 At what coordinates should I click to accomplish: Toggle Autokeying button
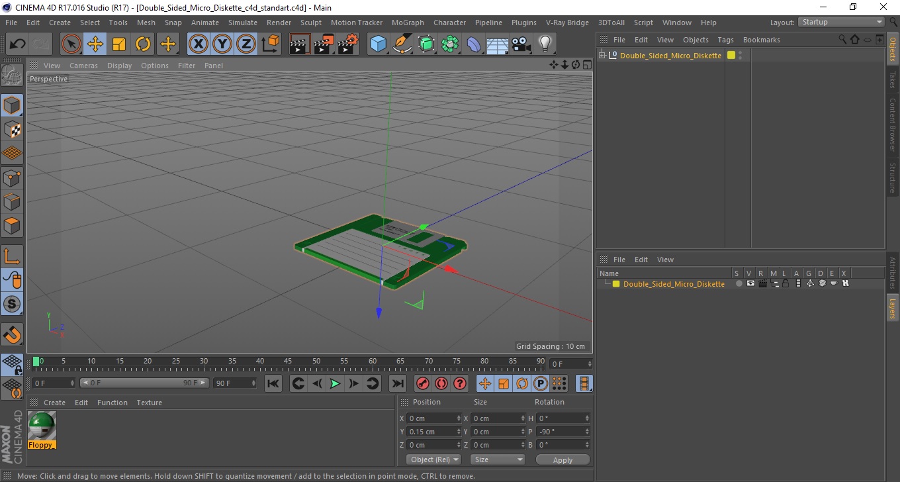(441, 383)
